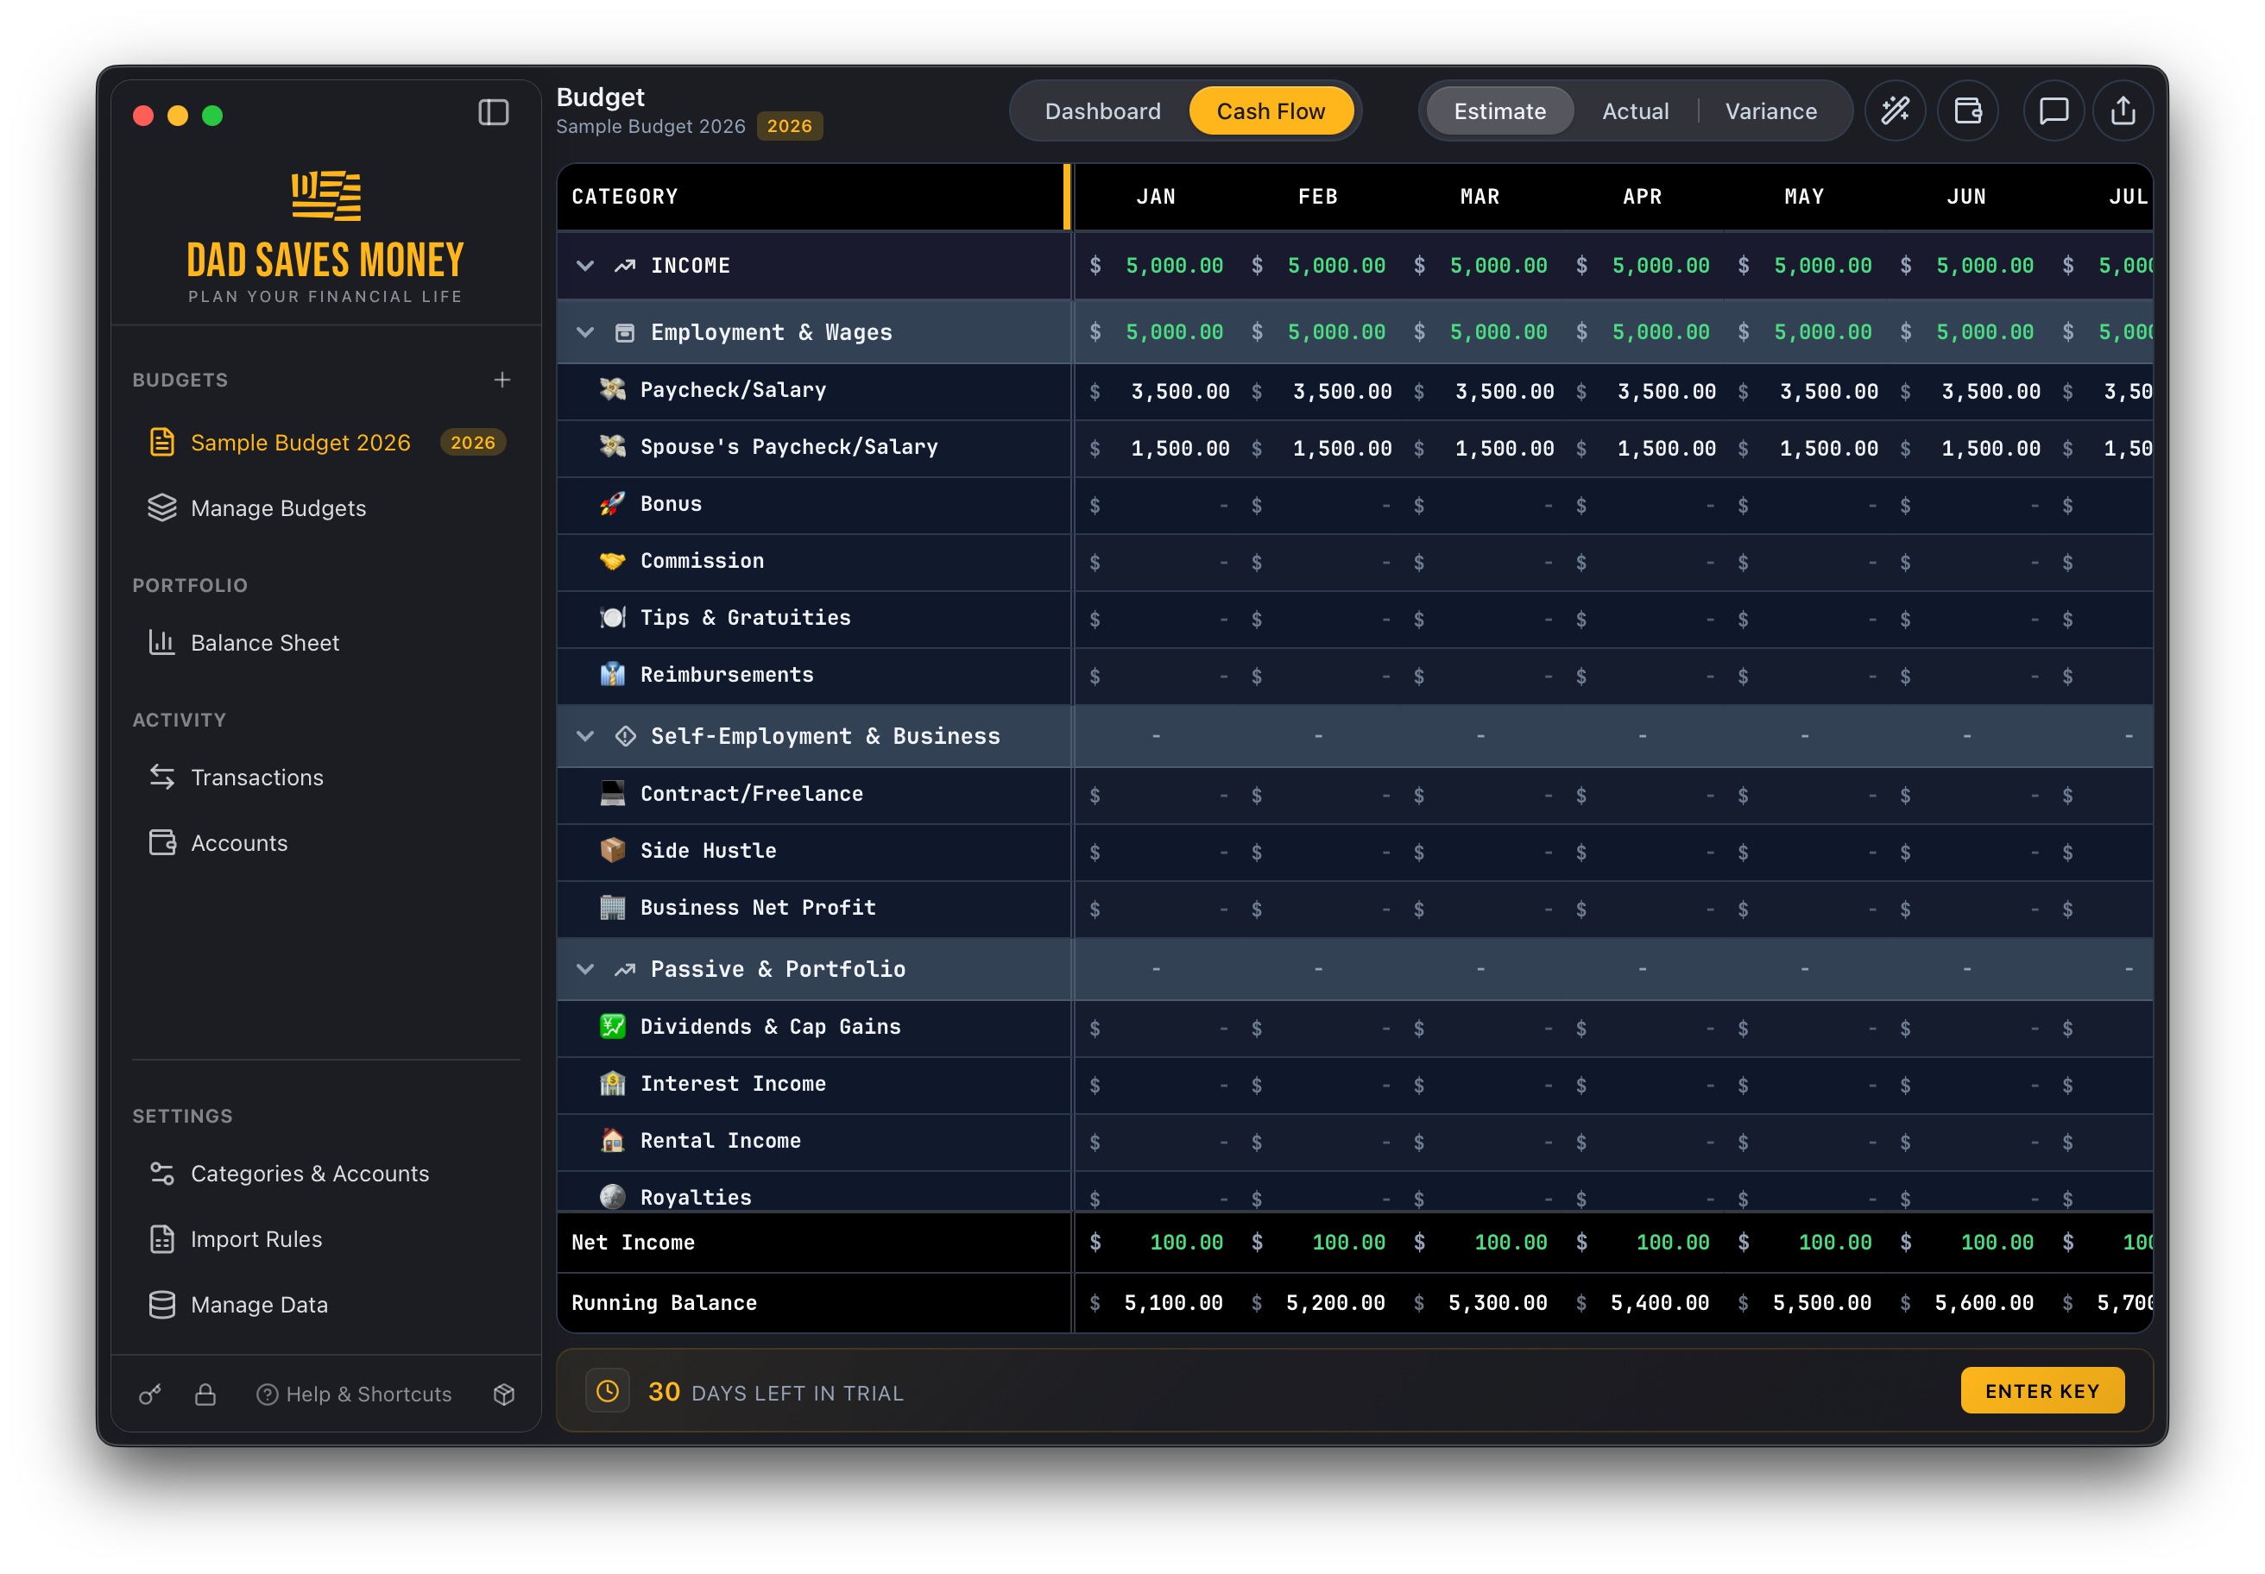The image size is (2265, 1574).
Task: Switch view to Estimate
Action: click(x=1499, y=111)
